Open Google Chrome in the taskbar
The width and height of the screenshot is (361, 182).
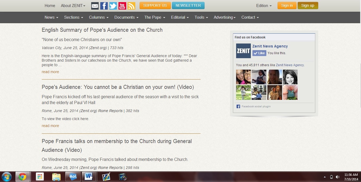pyautogui.click(x=22, y=177)
